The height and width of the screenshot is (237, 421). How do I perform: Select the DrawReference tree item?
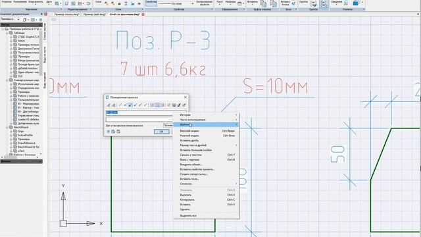(26, 143)
